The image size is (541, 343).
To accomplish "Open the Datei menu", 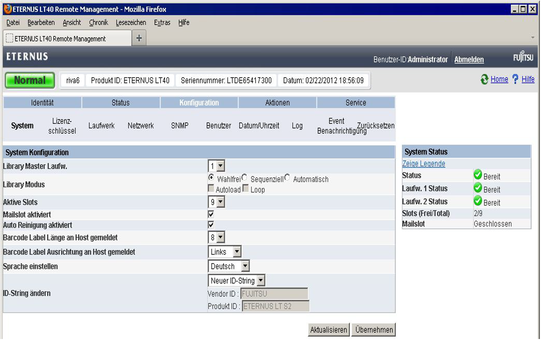I will pos(13,22).
